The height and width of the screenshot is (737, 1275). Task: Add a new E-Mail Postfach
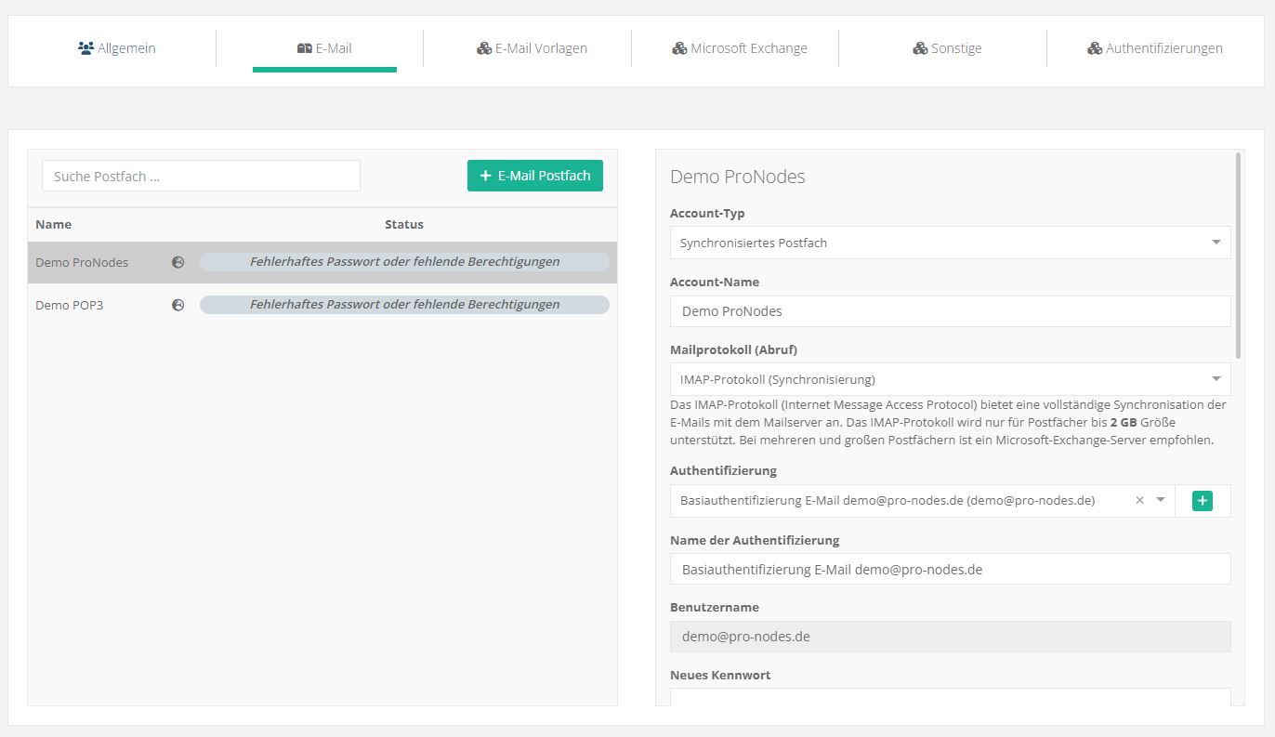[x=534, y=176]
